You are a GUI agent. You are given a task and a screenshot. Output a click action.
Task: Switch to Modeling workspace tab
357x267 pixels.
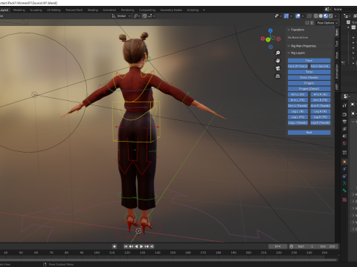point(19,10)
